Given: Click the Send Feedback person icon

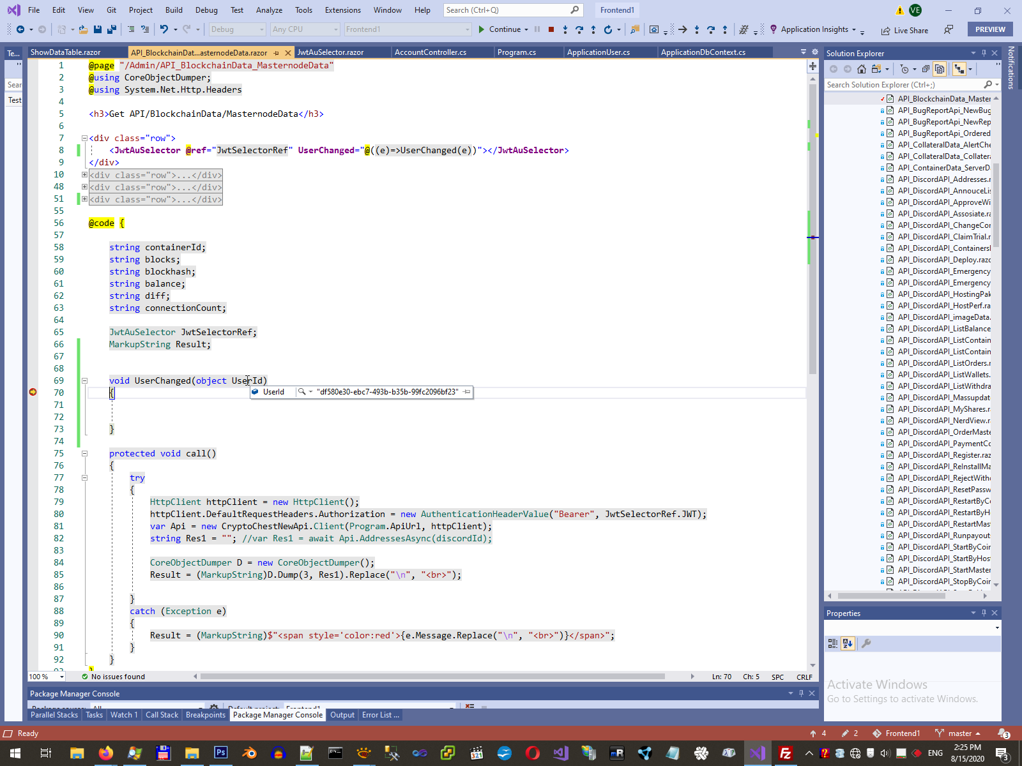Looking at the screenshot, I should pos(949,29).
